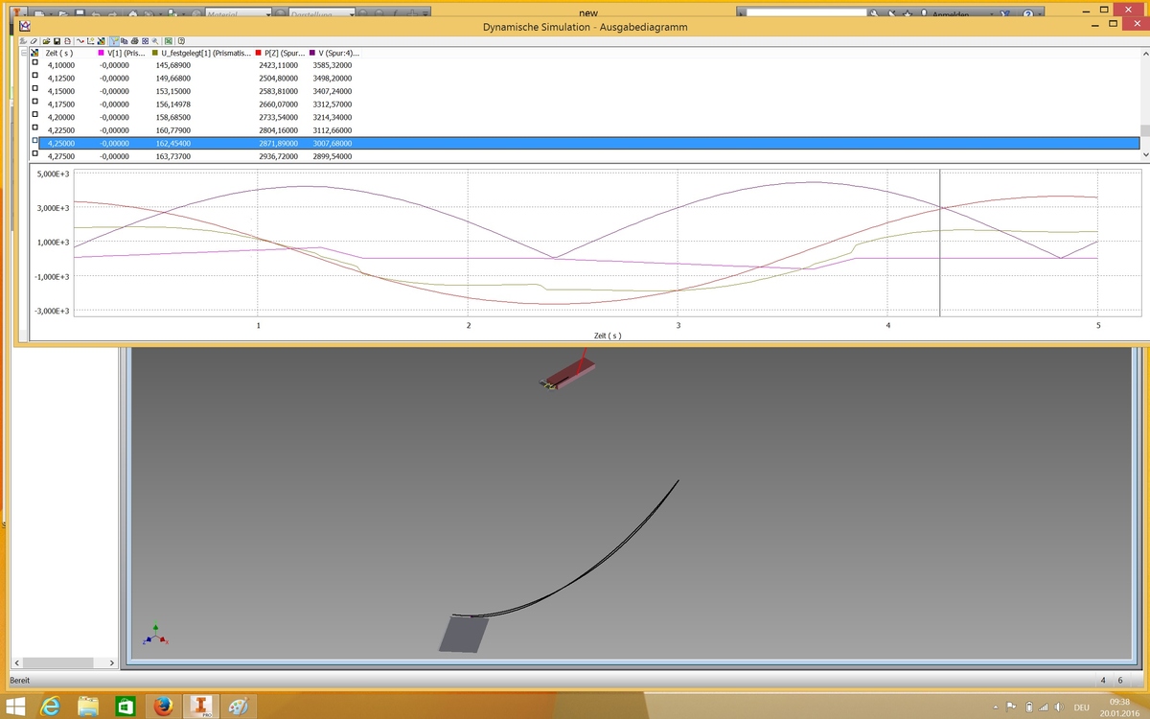Open File Explorer from the taskbar
This screenshot has width=1150, height=719.
(88, 707)
